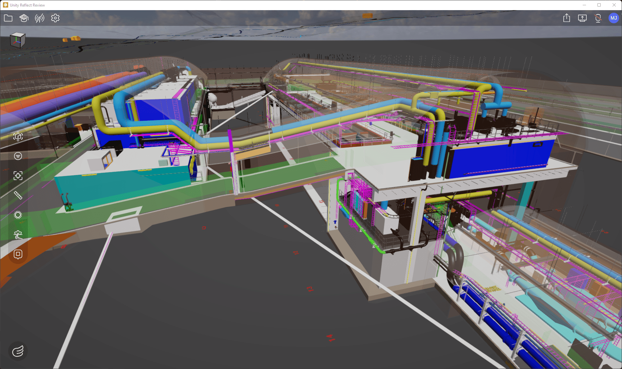Viewport: 622px width, 369px height.
Task: Select the 3D bounding box mode icon
Action: 18,136
